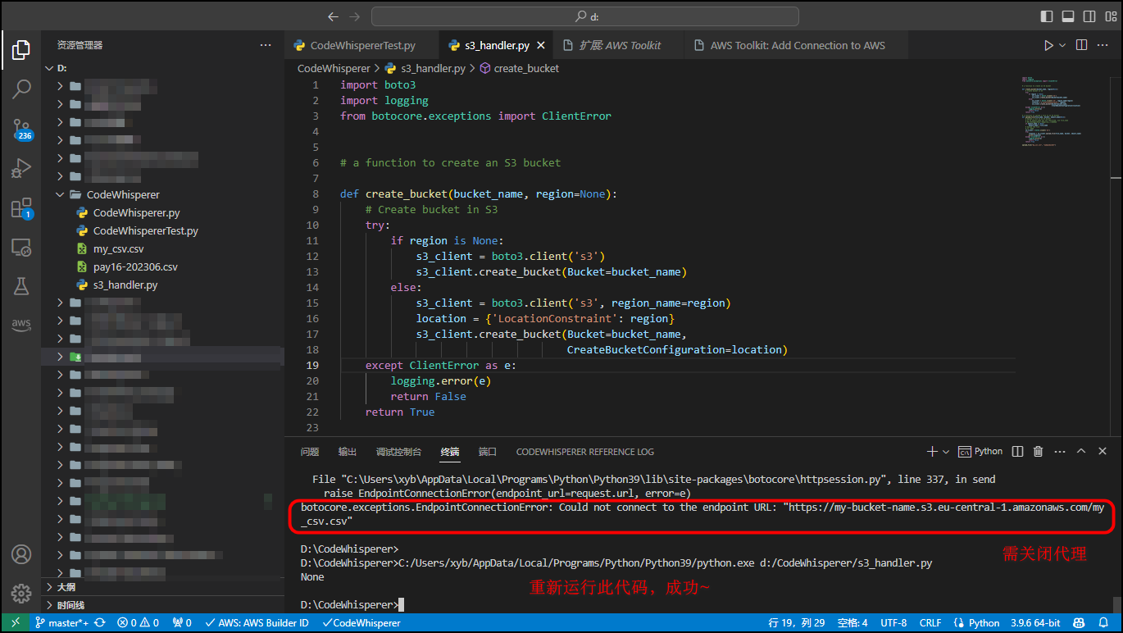Image resolution: width=1123 pixels, height=633 pixels.
Task: Open Explorer More Actions ellipsis
Action: click(266, 45)
